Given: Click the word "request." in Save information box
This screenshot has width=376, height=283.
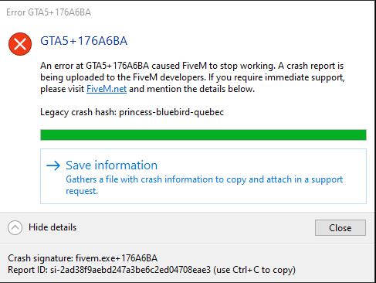Looking at the screenshot, I should pyautogui.click(x=82, y=191).
